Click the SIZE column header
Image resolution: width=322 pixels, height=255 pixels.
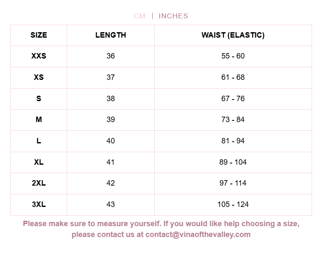point(39,35)
